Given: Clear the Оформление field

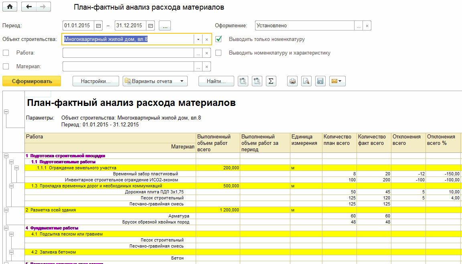Looking at the screenshot, I should [367, 26].
